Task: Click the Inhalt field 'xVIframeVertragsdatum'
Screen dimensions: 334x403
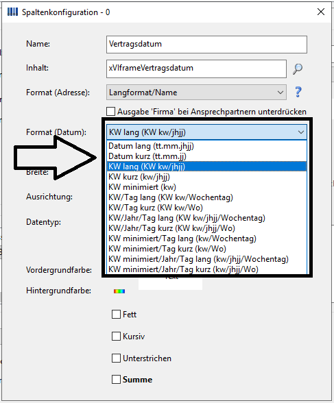Action: point(196,69)
